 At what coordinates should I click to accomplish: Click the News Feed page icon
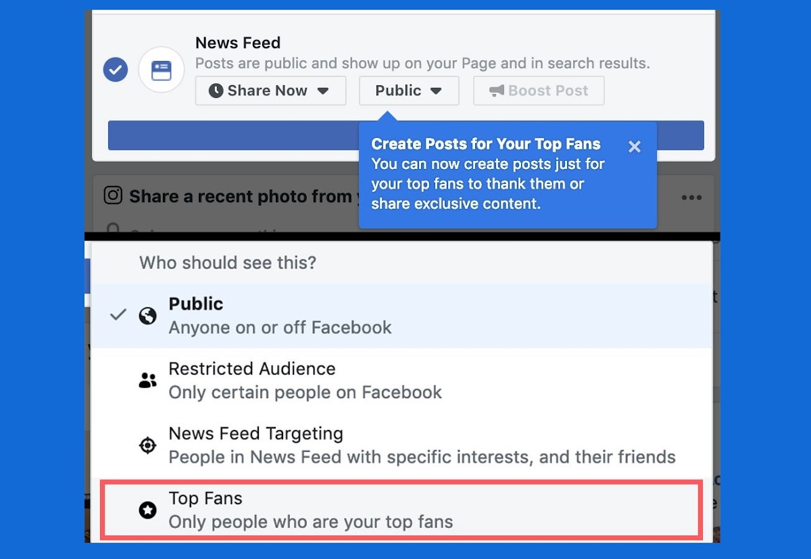click(162, 70)
